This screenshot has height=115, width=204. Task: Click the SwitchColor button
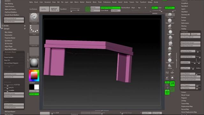[34, 91]
